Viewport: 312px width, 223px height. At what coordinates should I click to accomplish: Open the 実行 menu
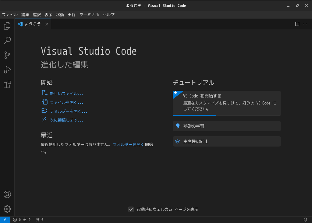pos(71,15)
